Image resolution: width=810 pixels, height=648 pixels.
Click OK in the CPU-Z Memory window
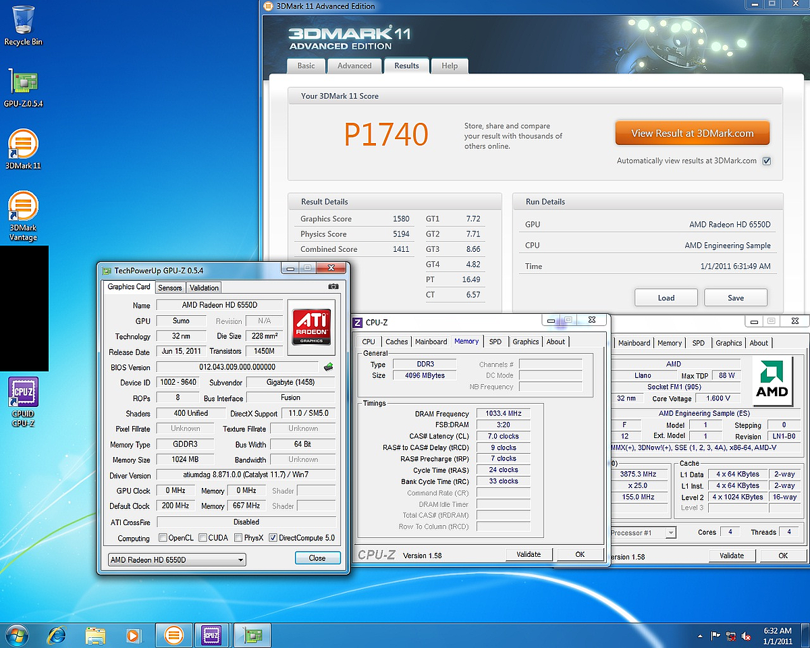click(x=580, y=554)
